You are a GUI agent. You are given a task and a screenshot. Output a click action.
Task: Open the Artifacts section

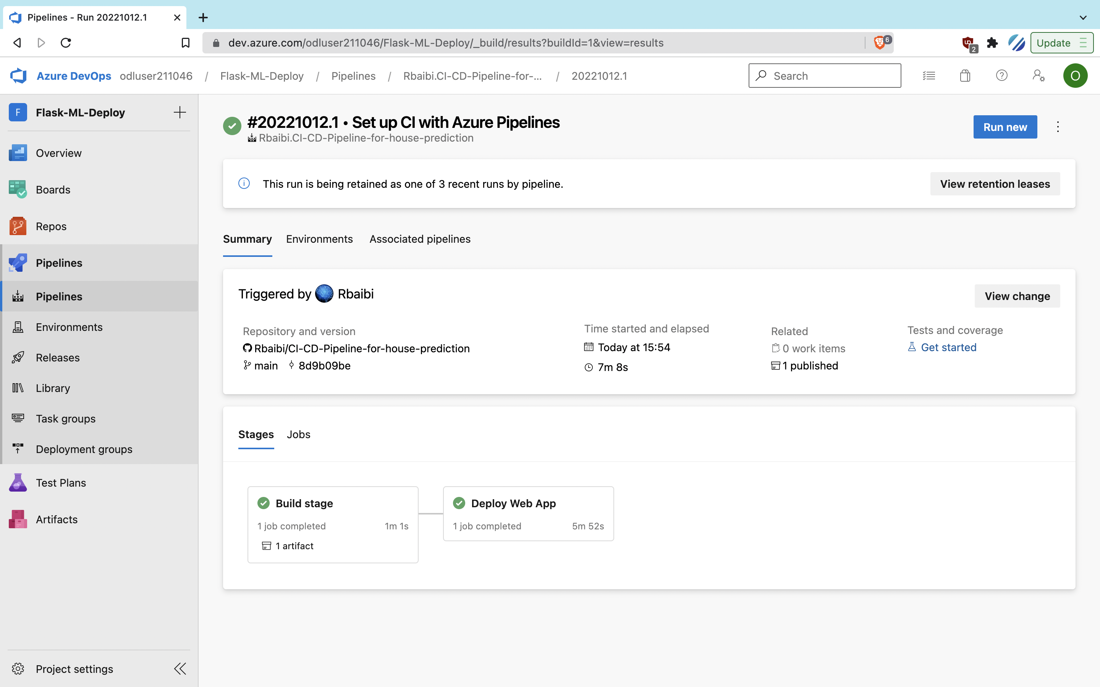57,519
